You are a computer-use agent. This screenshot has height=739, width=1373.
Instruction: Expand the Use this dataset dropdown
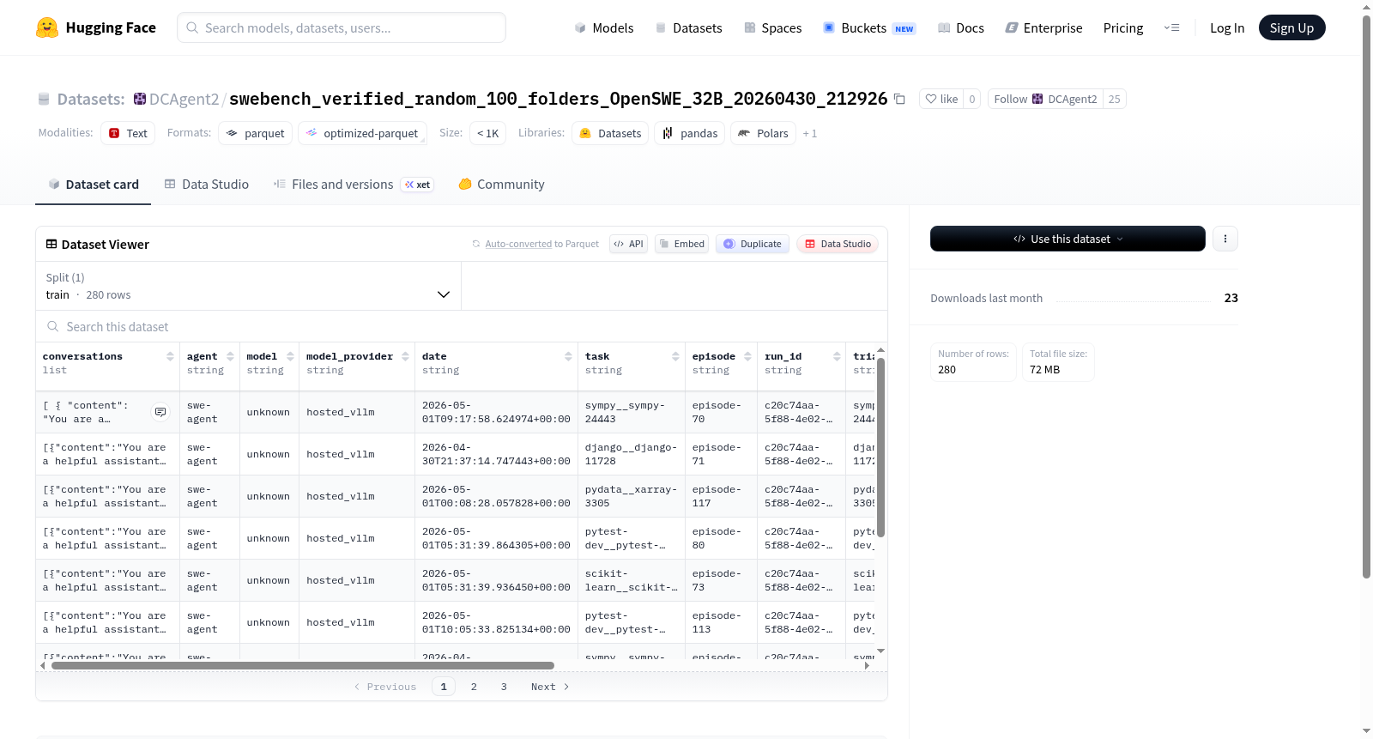tap(1068, 239)
